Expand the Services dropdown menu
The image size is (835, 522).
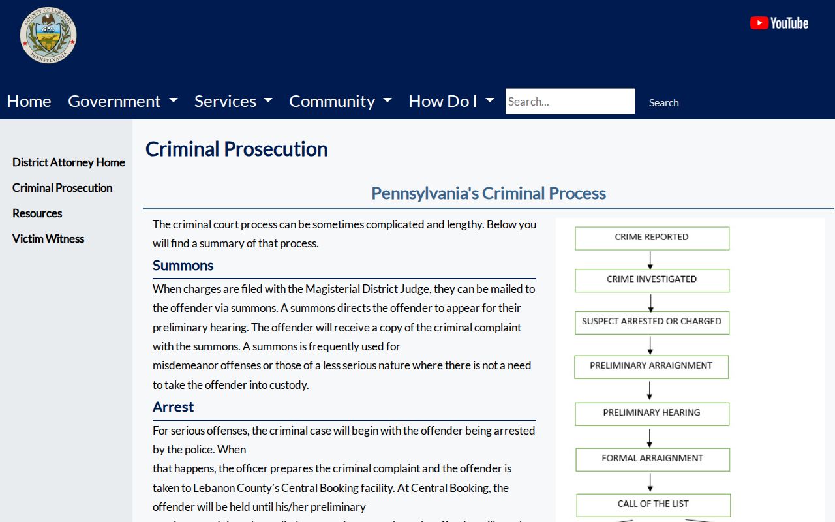(x=233, y=101)
